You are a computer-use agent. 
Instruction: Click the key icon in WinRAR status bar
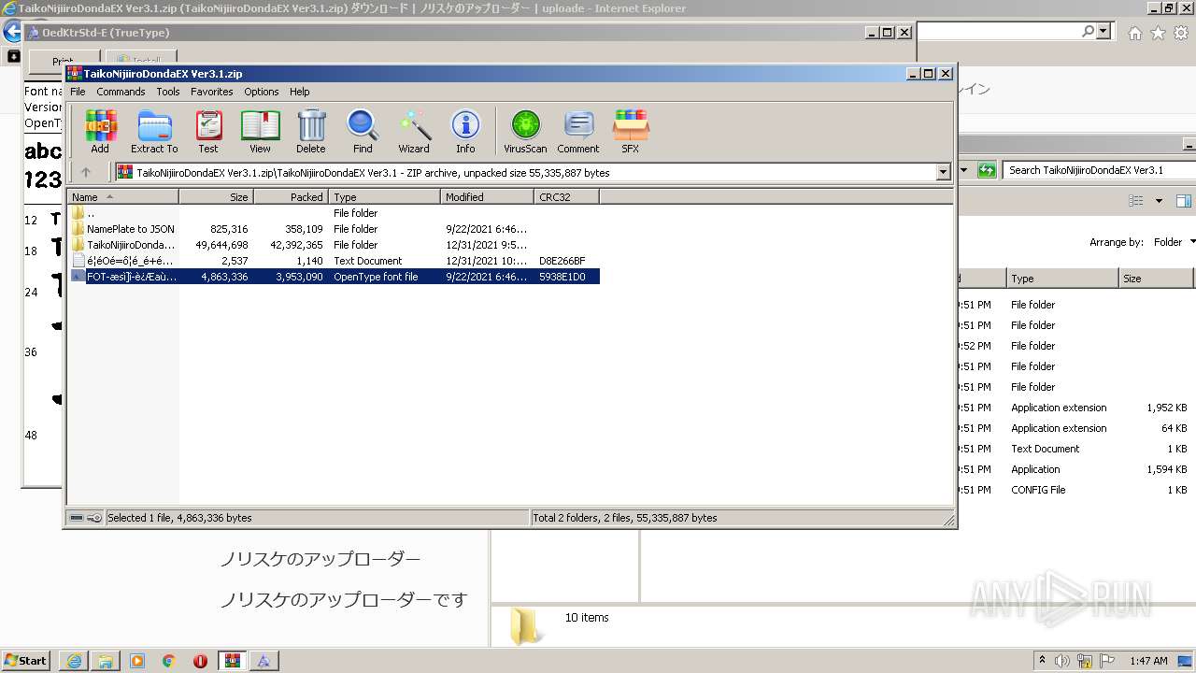tap(94, 518)
